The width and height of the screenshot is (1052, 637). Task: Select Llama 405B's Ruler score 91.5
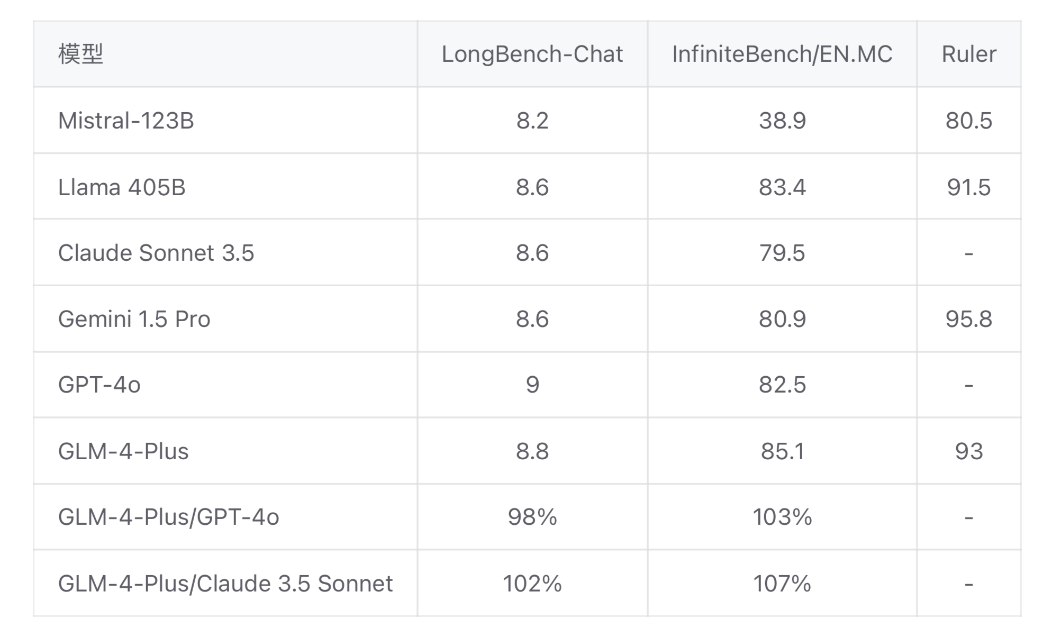pos(968,187)
